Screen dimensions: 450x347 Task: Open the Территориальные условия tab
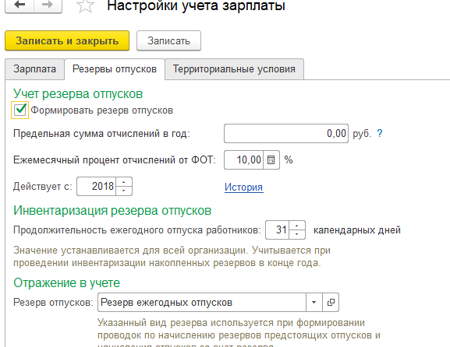[x=234, y=69]
